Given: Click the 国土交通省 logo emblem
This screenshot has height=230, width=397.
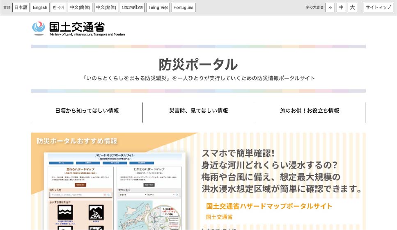Looking at the screenshot, I should point(39,28).
